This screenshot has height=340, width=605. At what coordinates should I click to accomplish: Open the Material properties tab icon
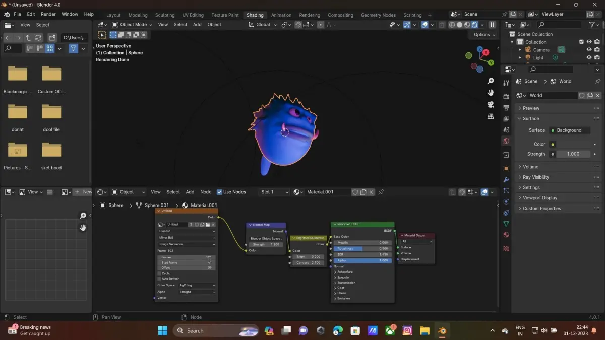[x=506, y=235]
